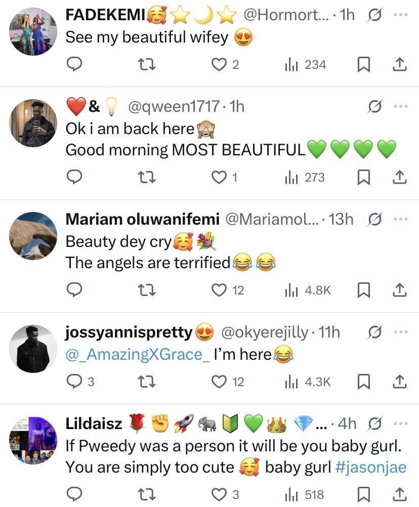Open the #jasonjae hashtag

370,468
